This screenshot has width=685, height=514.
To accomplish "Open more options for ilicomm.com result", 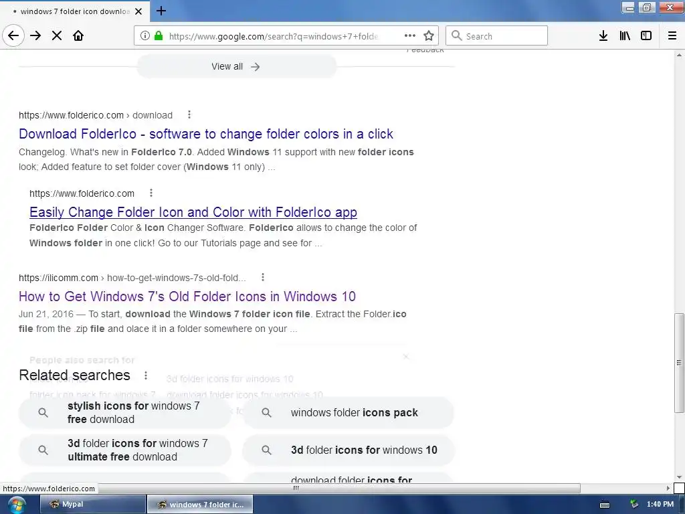I will (x=262, y=277).
